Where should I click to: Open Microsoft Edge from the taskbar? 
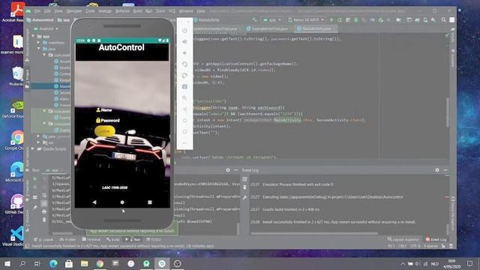(53, 263)
